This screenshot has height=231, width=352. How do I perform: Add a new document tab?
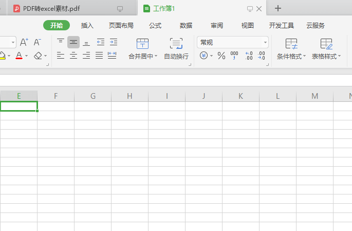[278, 8]
